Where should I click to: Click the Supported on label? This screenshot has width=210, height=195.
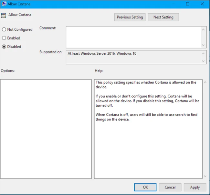pos(51,52)
